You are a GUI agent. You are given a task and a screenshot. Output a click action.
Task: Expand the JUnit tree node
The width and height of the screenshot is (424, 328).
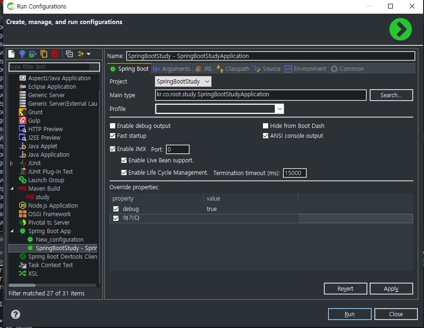[x=11, y=163]
